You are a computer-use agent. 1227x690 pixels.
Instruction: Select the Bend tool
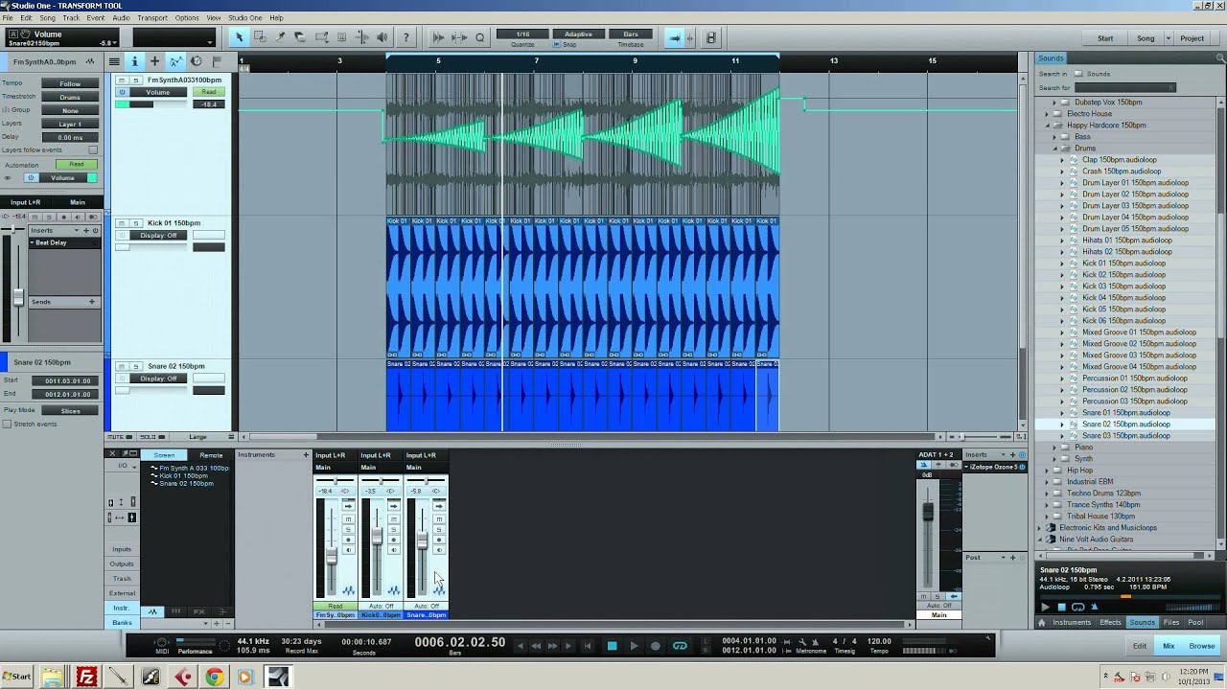pyautogui.click(x=362, y=37)
